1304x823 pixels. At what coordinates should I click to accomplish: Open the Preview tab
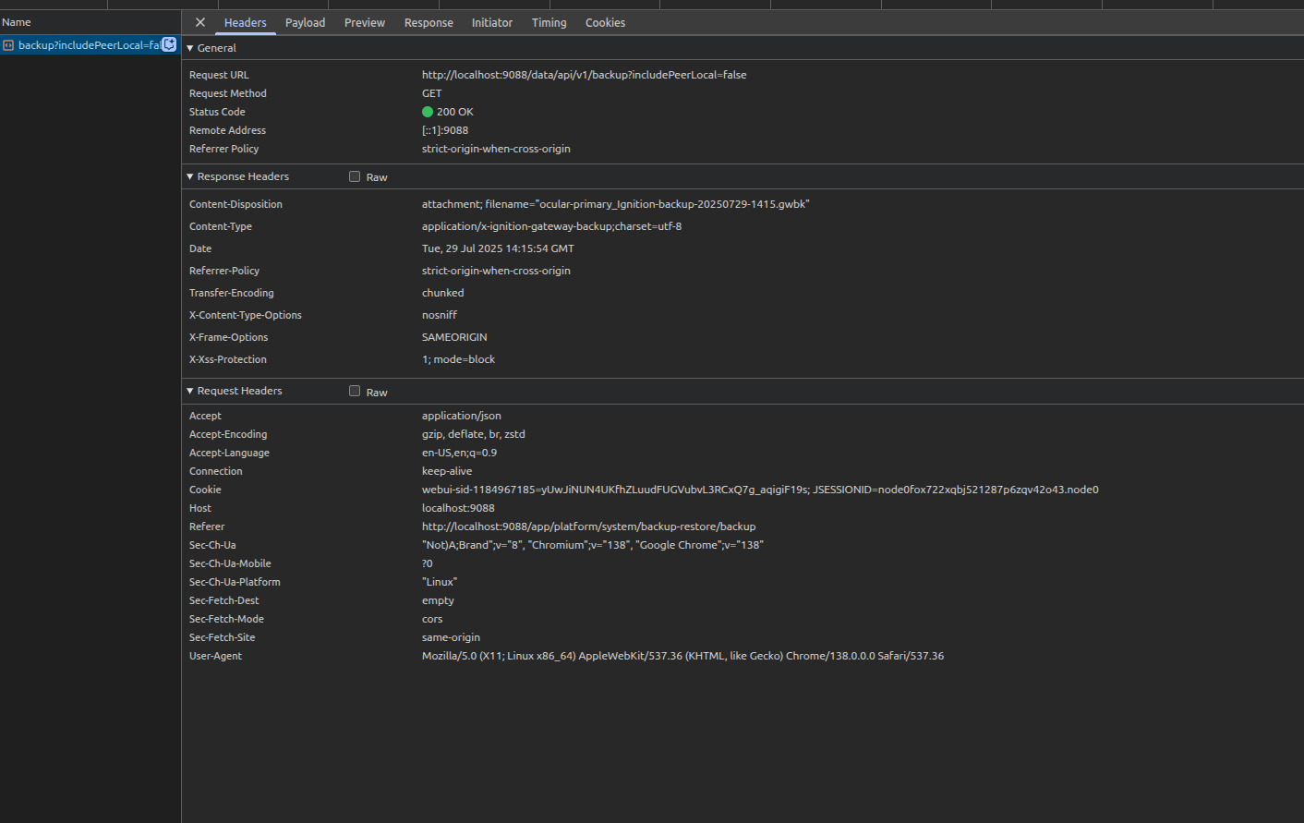click(x=365, y=22)
